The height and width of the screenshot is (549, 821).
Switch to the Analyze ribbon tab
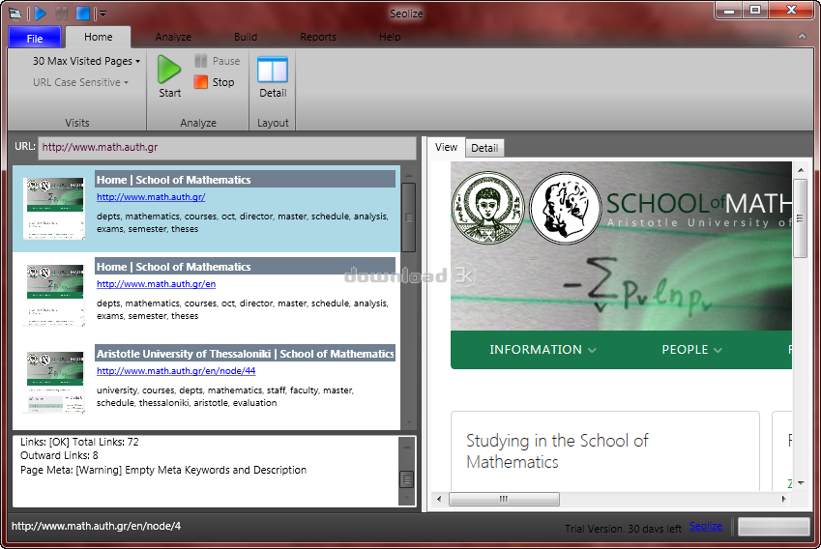tap(173, 37)
